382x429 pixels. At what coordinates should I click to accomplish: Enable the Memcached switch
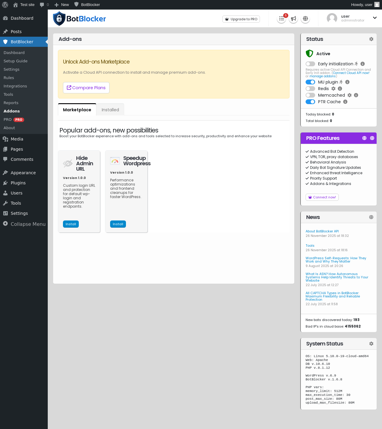(x=310, y=95)
